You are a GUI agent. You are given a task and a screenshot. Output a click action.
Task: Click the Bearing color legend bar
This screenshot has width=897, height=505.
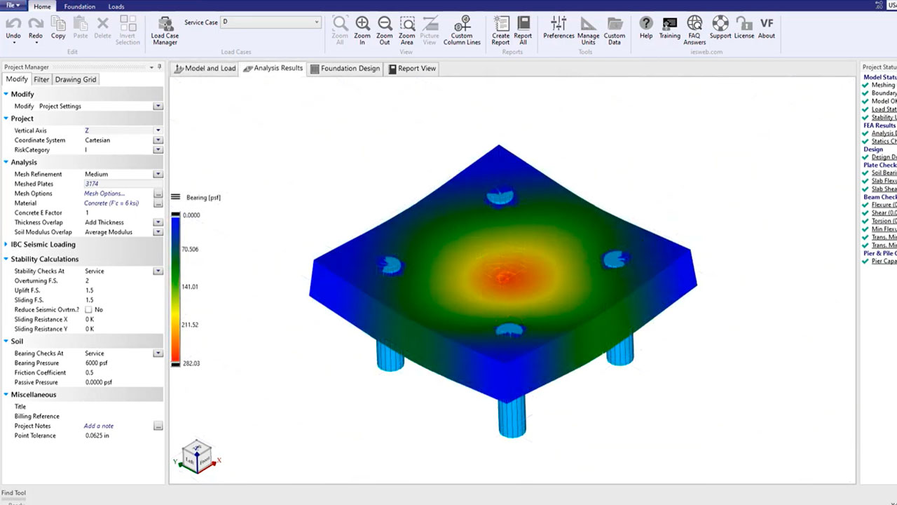point(175,289)
